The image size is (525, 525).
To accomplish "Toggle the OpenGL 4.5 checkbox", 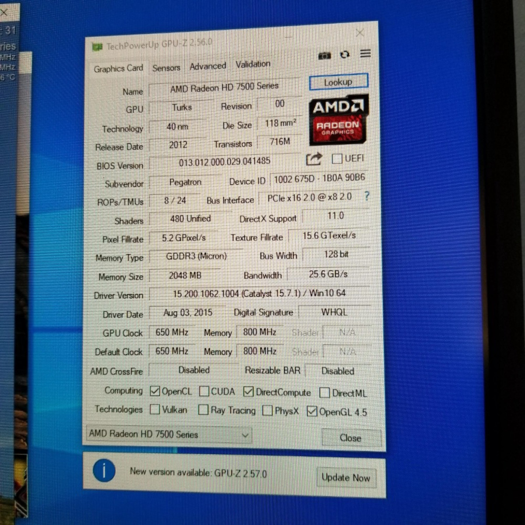I will (312, 411).
